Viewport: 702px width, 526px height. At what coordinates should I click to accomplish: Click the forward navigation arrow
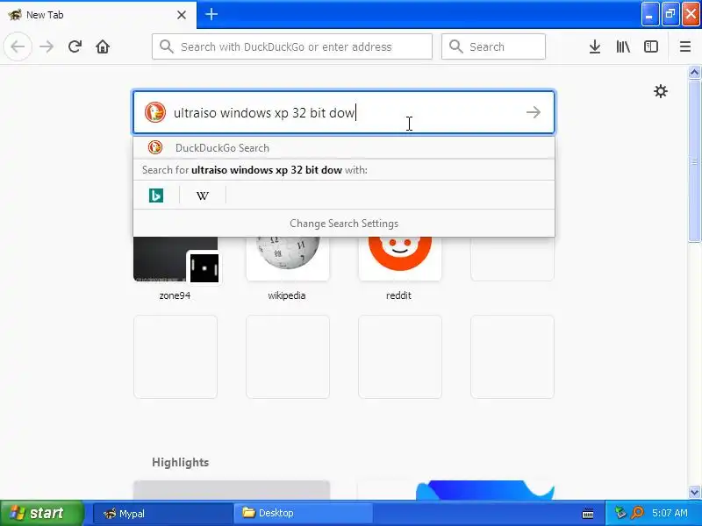pos(47,46)
